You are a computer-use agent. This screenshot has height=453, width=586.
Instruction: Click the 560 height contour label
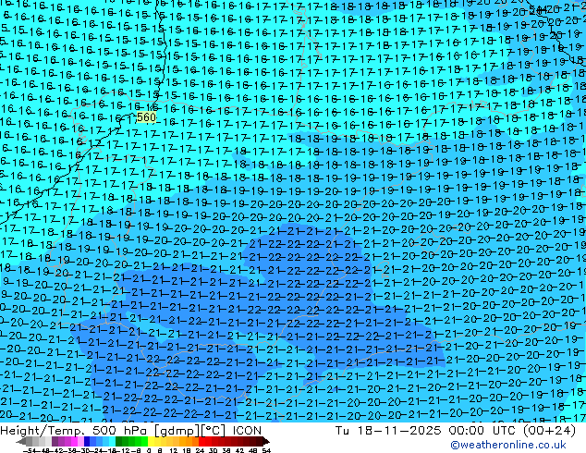(x=146, y=117)
